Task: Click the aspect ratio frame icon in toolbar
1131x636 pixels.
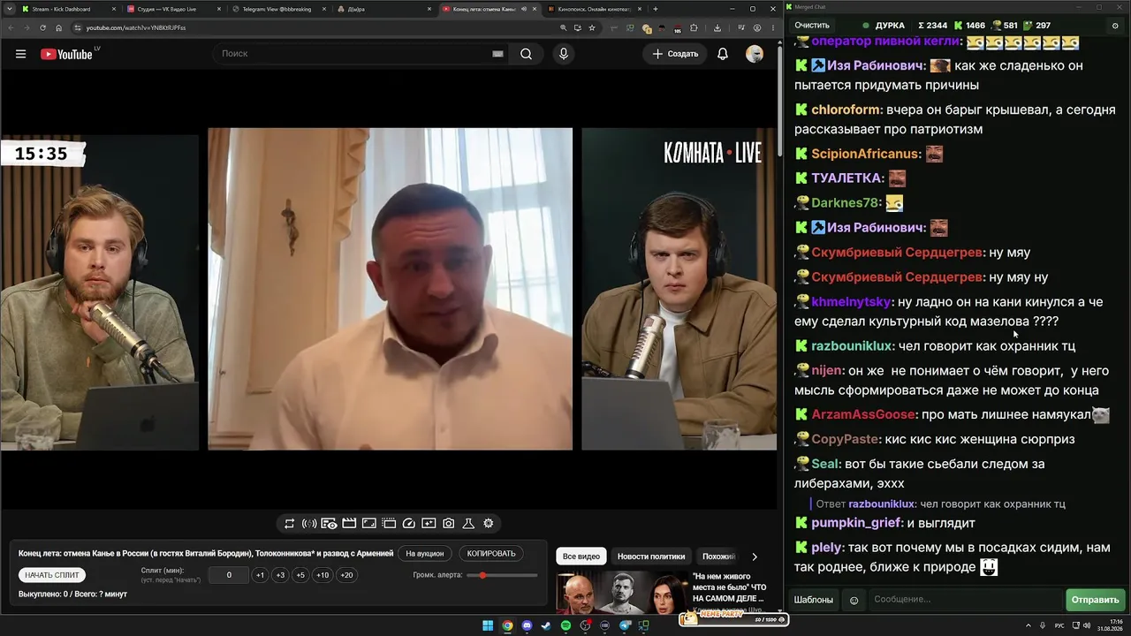Action: [x=369, y=524]
